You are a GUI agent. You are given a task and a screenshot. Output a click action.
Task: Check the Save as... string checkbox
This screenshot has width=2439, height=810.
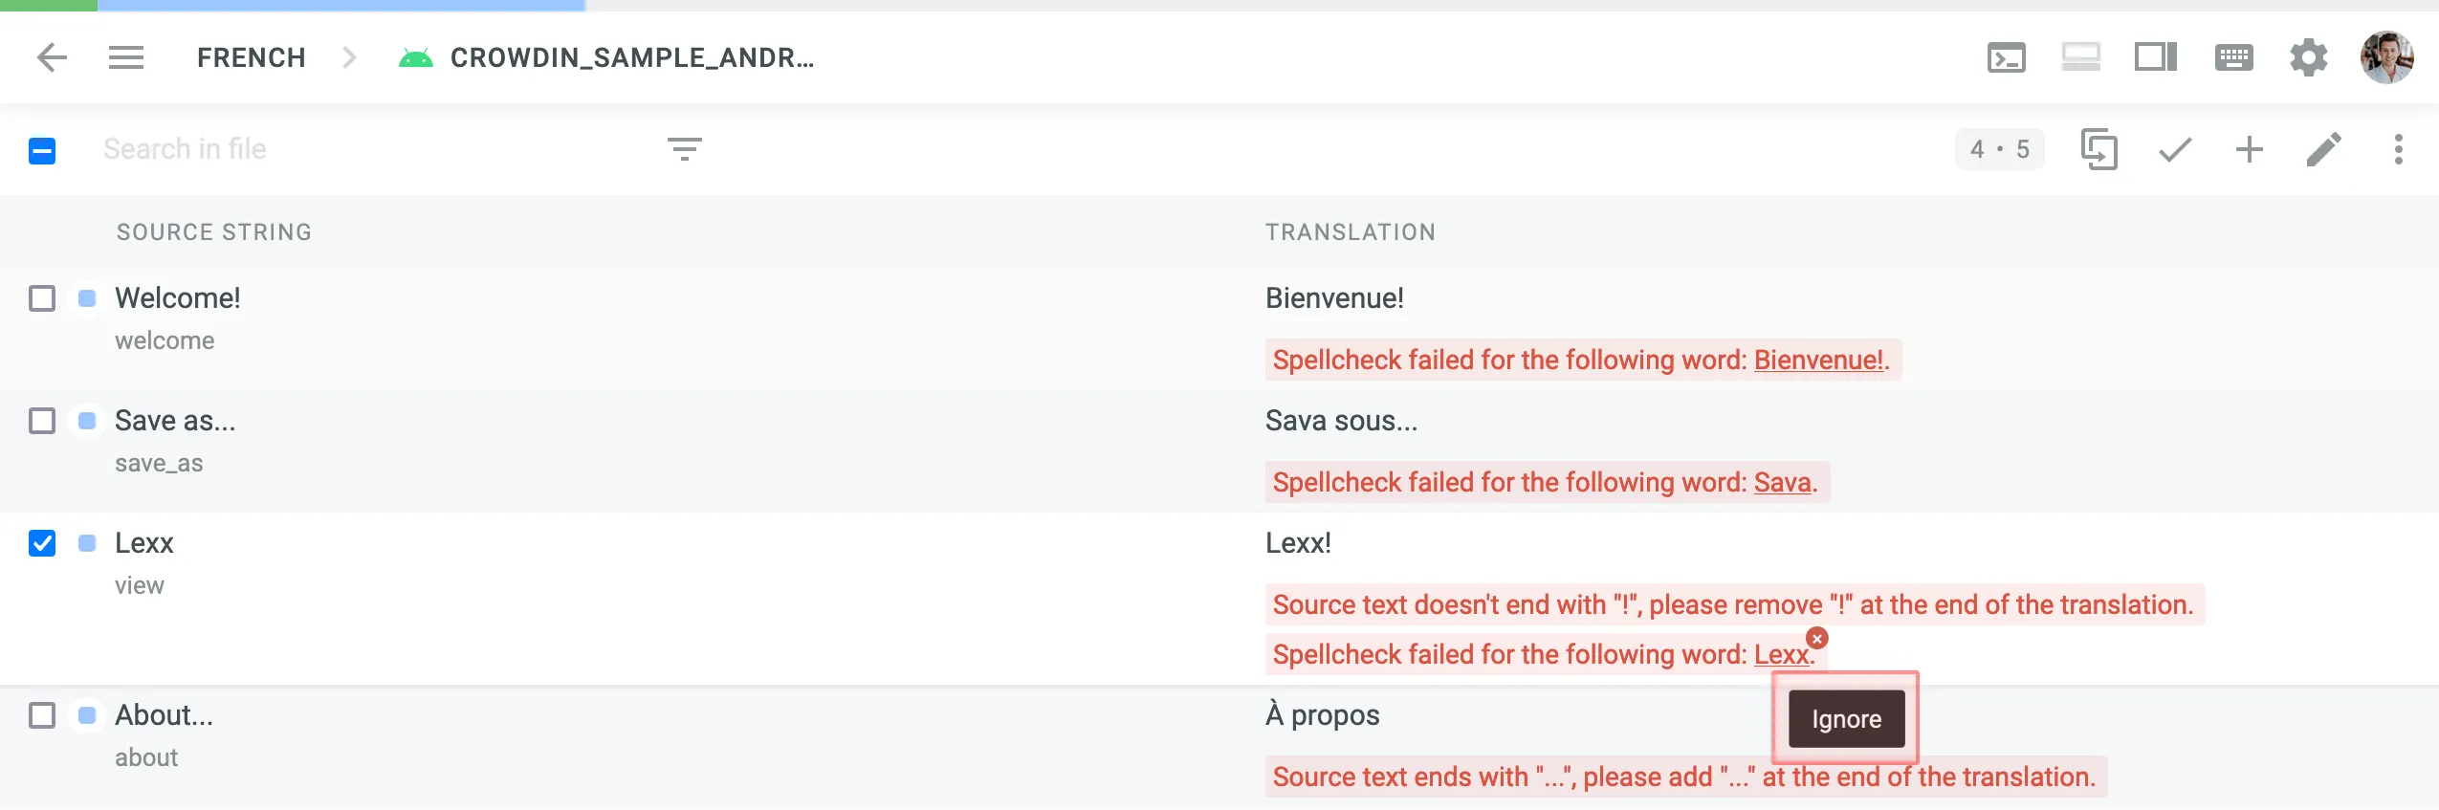(41, 421)
